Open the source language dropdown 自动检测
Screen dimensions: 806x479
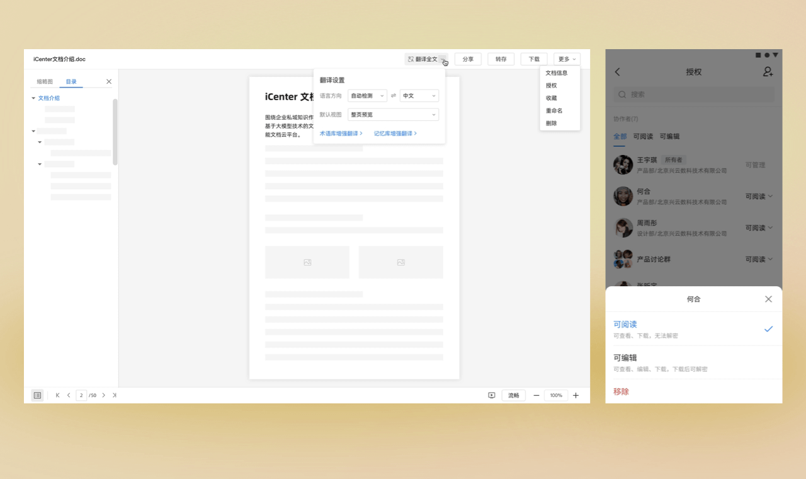click(x=367, y=96)
